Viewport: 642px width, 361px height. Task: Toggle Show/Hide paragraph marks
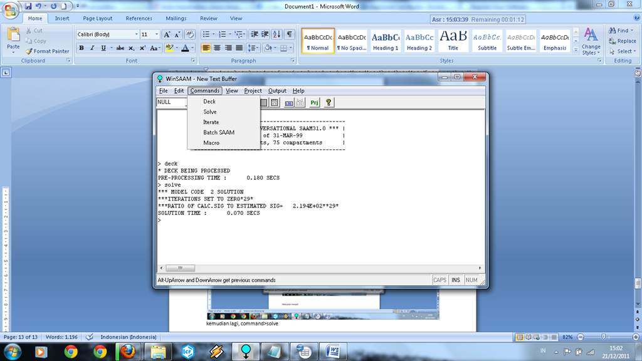coord(290,34)
